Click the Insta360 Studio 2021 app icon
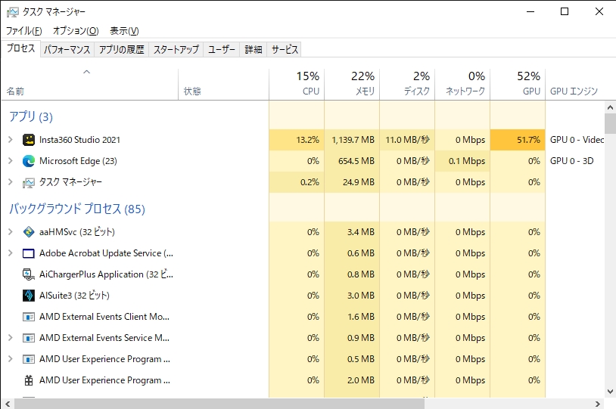This screenshot has height=409, width=616. 29,140
